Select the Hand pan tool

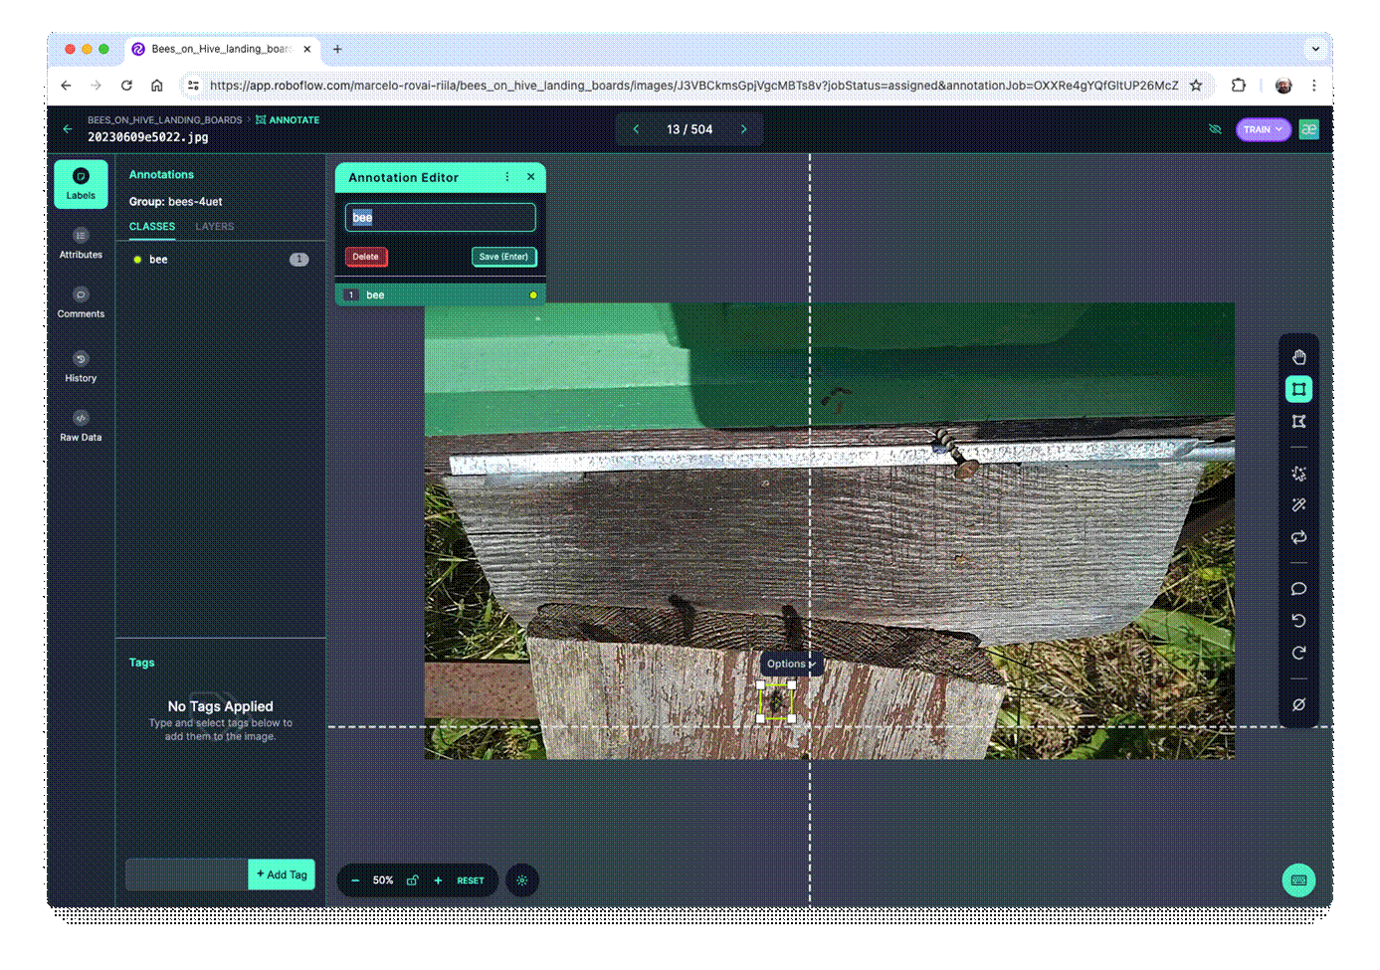pyautogui.click(x=1298, y=356)
